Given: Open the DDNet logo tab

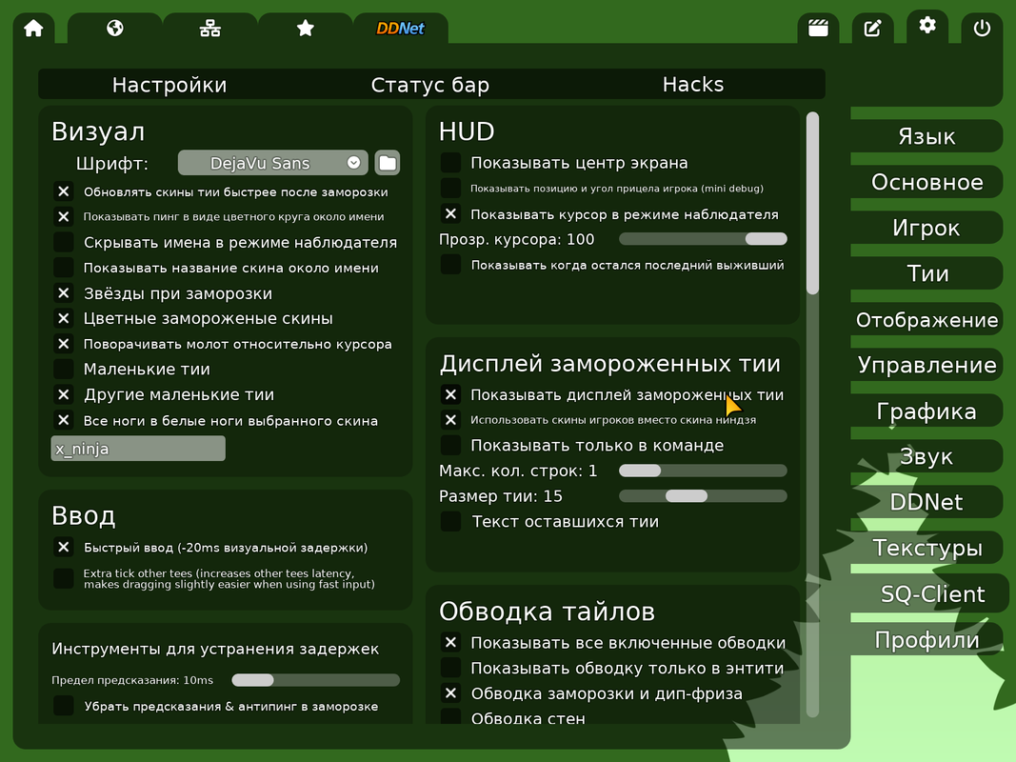Looking at the screenshot, I should [401, 29].
